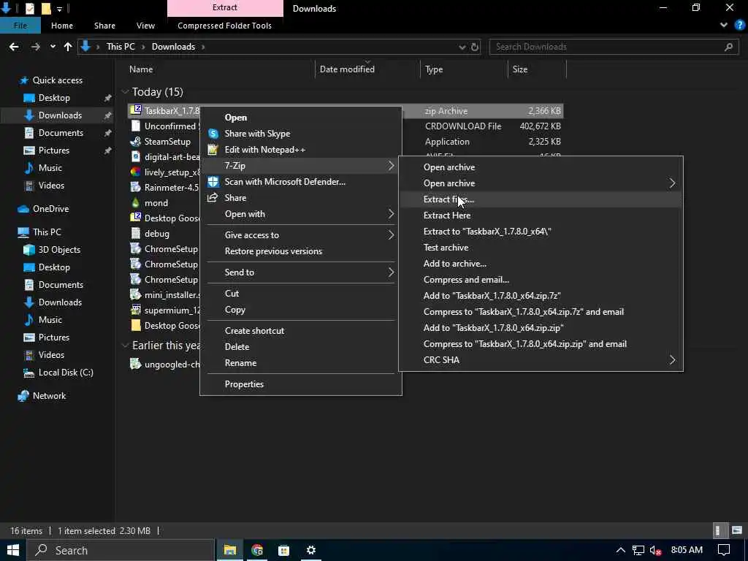Viewport: 748px width, 561px height.
Task: Sort by Size column header
Action: coord(519,69)
